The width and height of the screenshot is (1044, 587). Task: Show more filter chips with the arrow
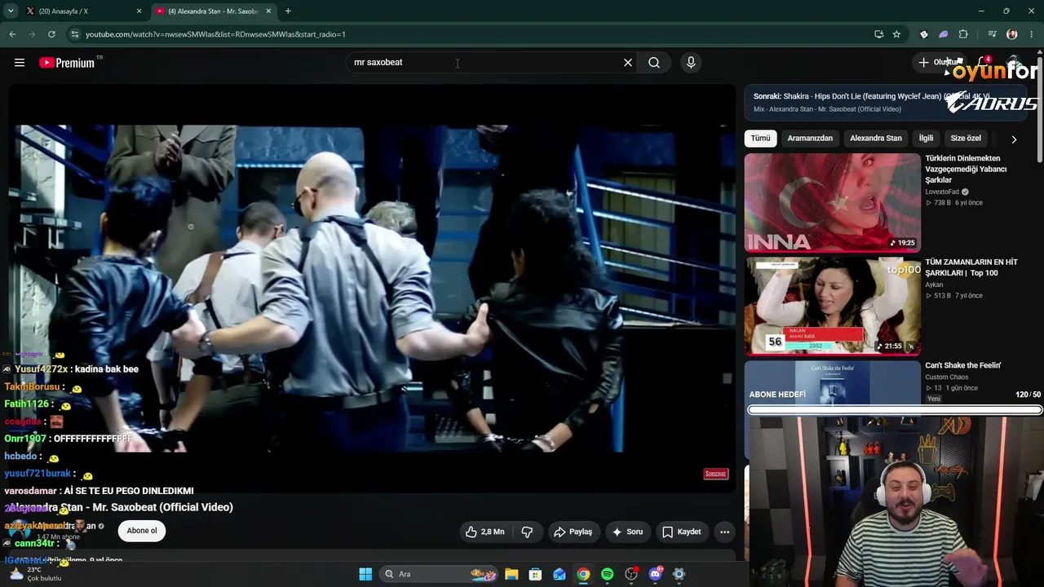pyautogui.click(x=1014, y=139)
